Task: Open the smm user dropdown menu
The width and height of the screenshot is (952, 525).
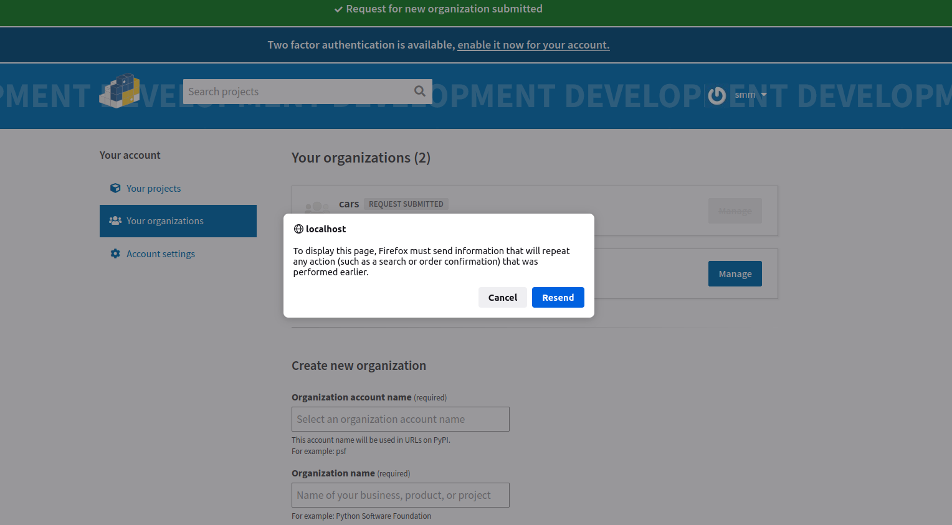Action: tap(750, 95)
